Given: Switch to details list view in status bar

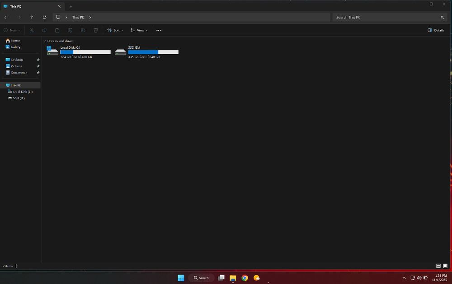Looking at the screenshot, I should coord(438,266).
